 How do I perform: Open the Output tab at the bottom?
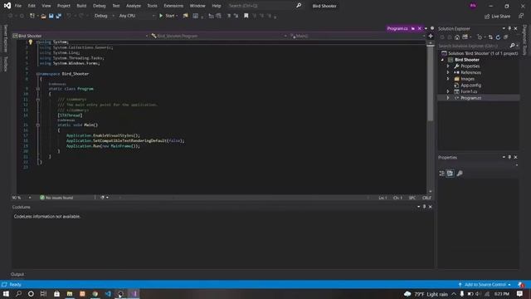coord(17,274)
